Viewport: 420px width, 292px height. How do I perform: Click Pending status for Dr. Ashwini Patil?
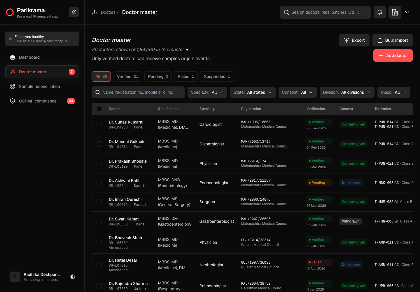click(x=319, y=183)
